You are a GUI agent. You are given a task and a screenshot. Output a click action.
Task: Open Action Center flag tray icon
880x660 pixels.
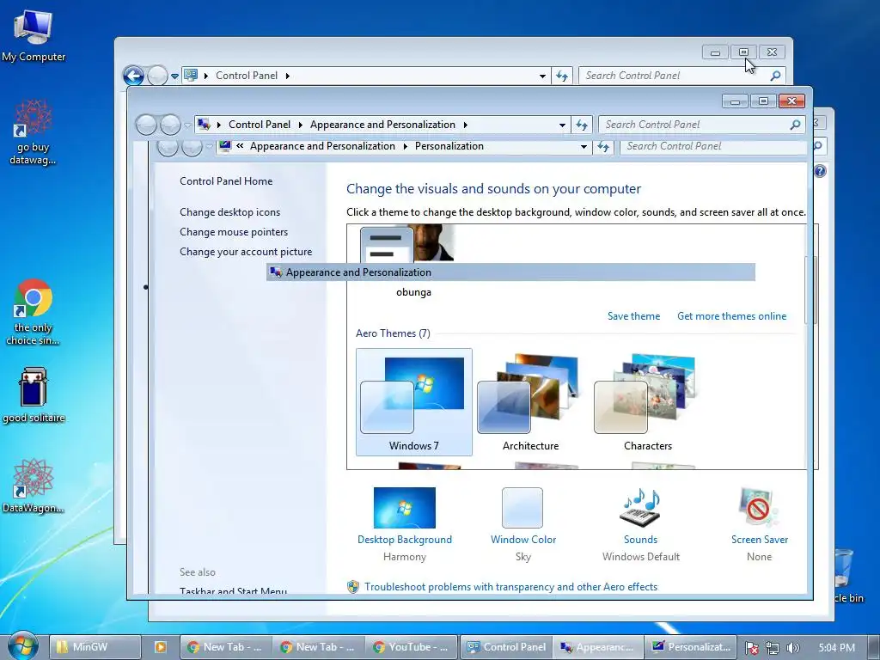[x=751, y=648]
